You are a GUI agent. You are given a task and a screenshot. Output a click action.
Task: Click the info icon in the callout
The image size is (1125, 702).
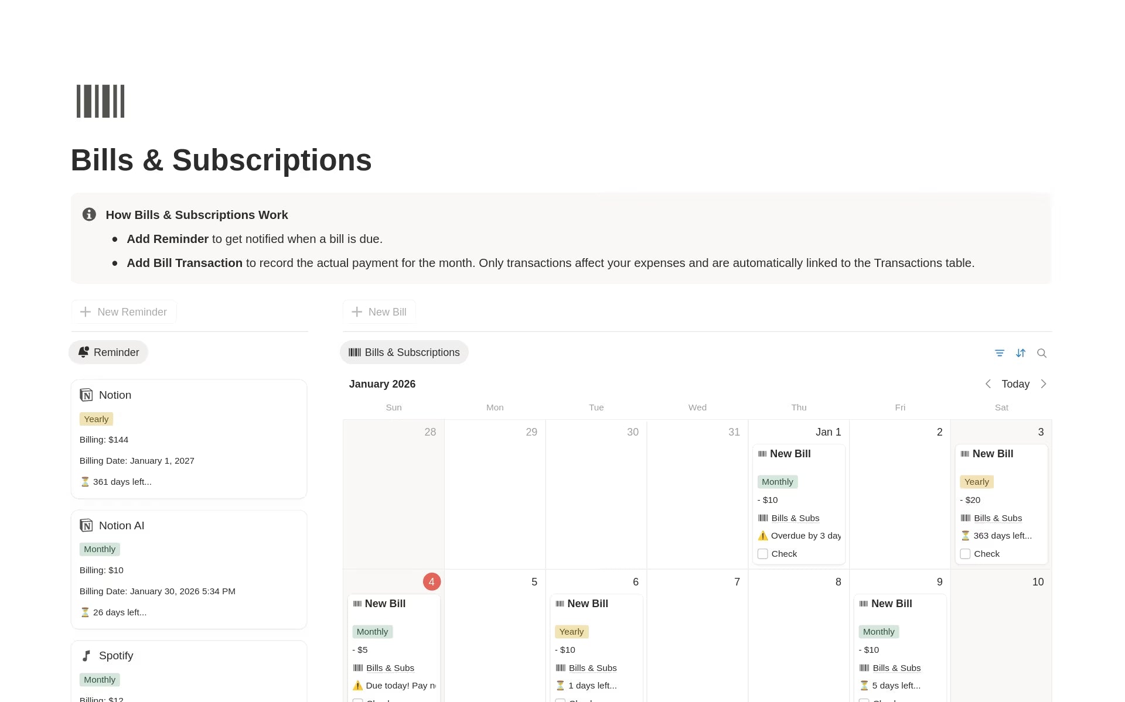(89, 214)
